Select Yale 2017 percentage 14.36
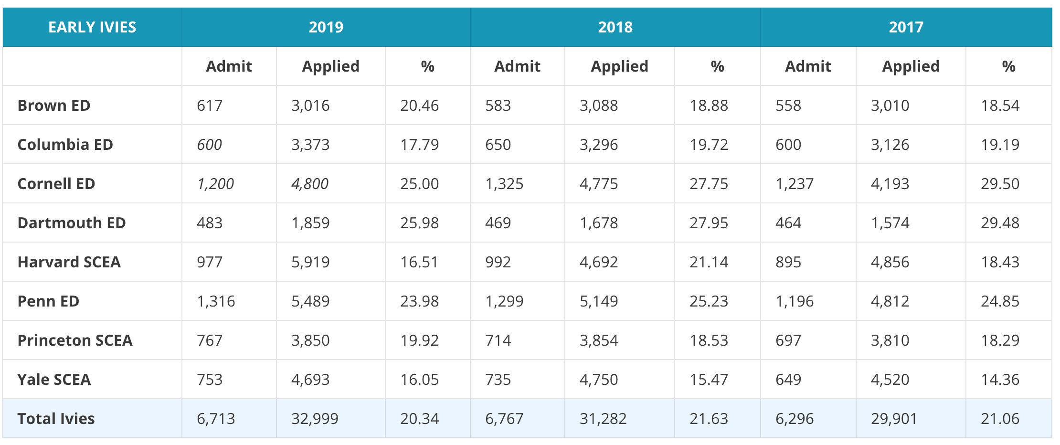 [x=1000, y=380]
